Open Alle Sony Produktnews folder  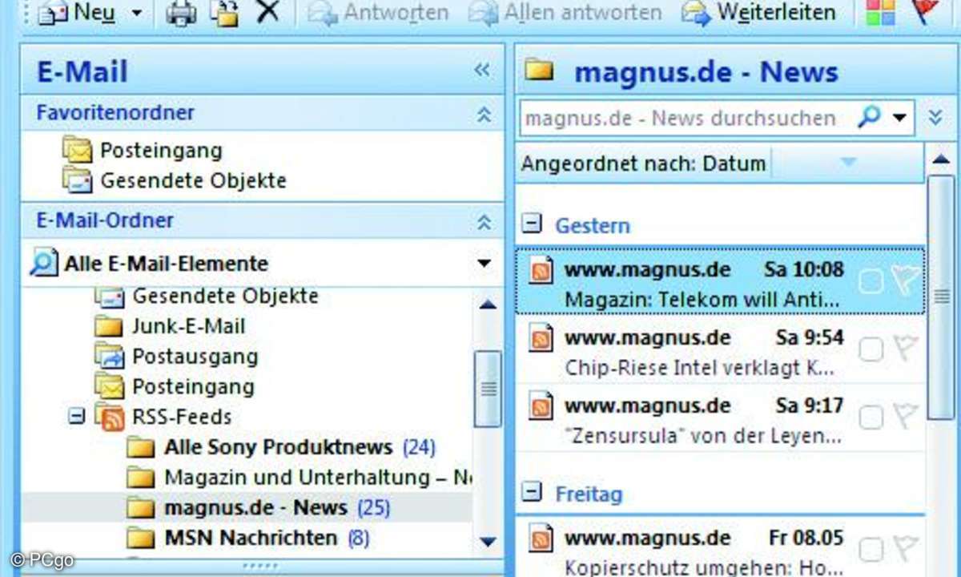tap(278, 447)
